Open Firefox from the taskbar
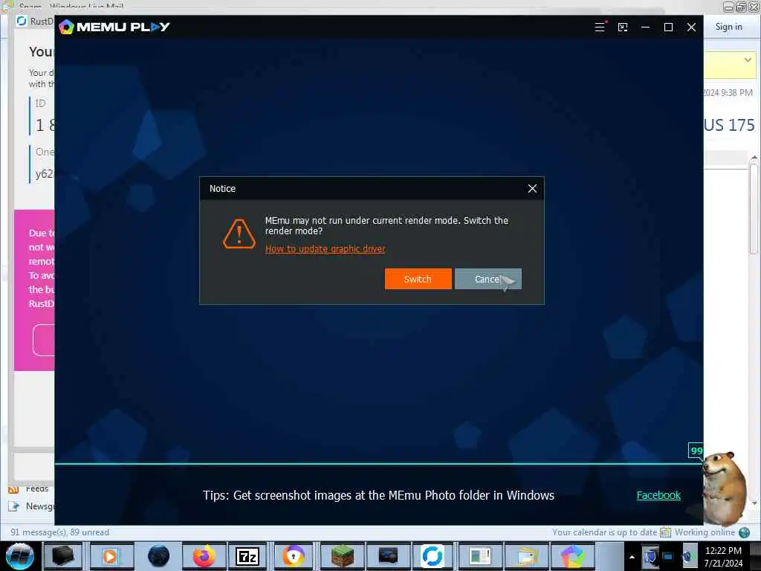The width and height of the screenshot is (761, 571). point(204,556)
